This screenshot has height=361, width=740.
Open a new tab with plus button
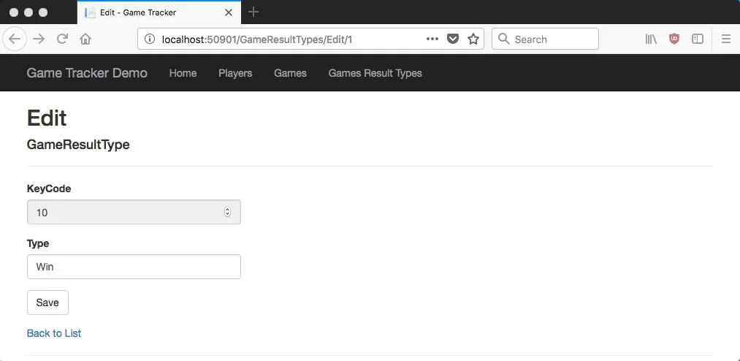click(253, 12)
